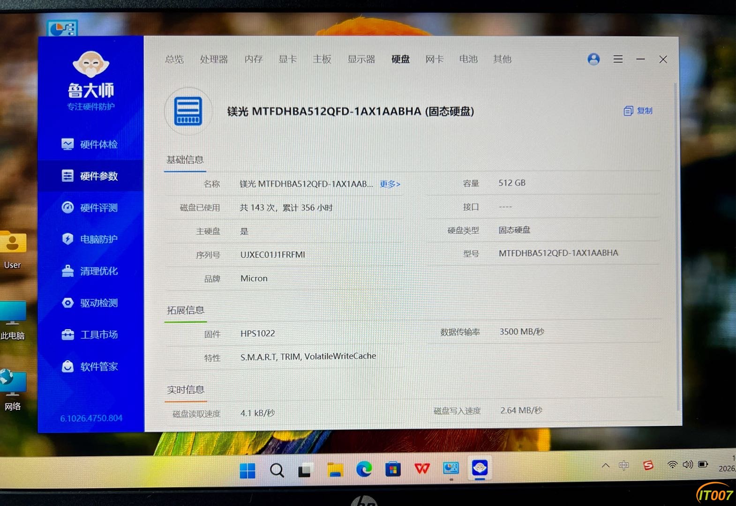Open the hamburger main menu
Viewport: 736px width, 506px height.
[x=618, y=59]
